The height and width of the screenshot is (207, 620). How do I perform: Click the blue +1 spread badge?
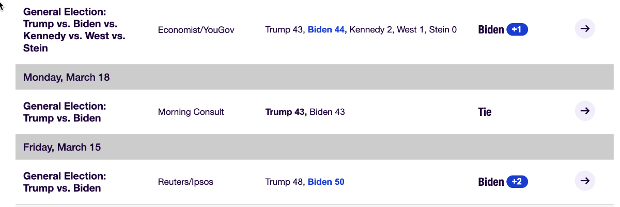tap(517, 29)
